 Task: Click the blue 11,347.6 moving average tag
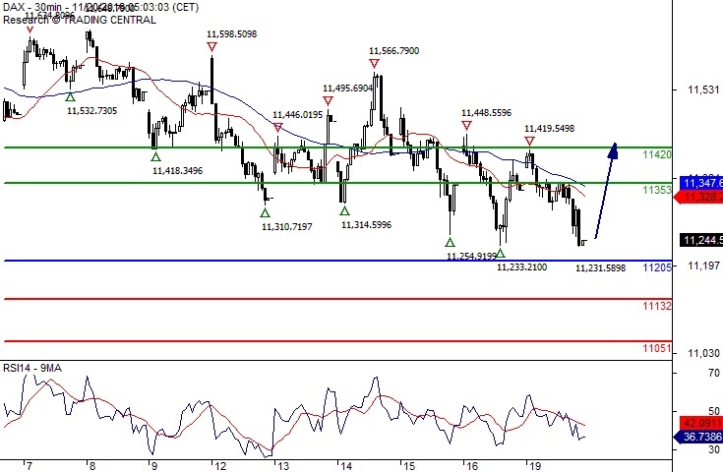coord(701,183)
